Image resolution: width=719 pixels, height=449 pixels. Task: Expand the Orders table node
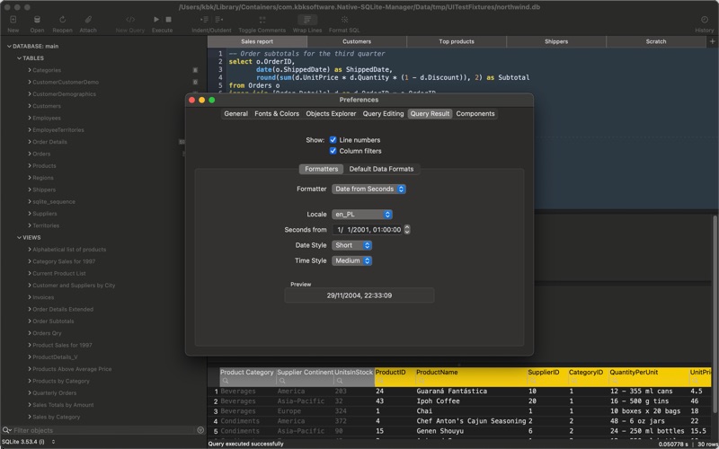click(30, 154)
